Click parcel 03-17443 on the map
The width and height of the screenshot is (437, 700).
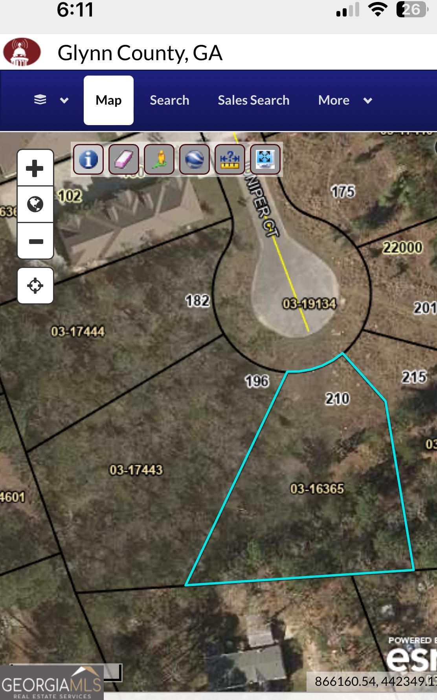tap(136, 470)
